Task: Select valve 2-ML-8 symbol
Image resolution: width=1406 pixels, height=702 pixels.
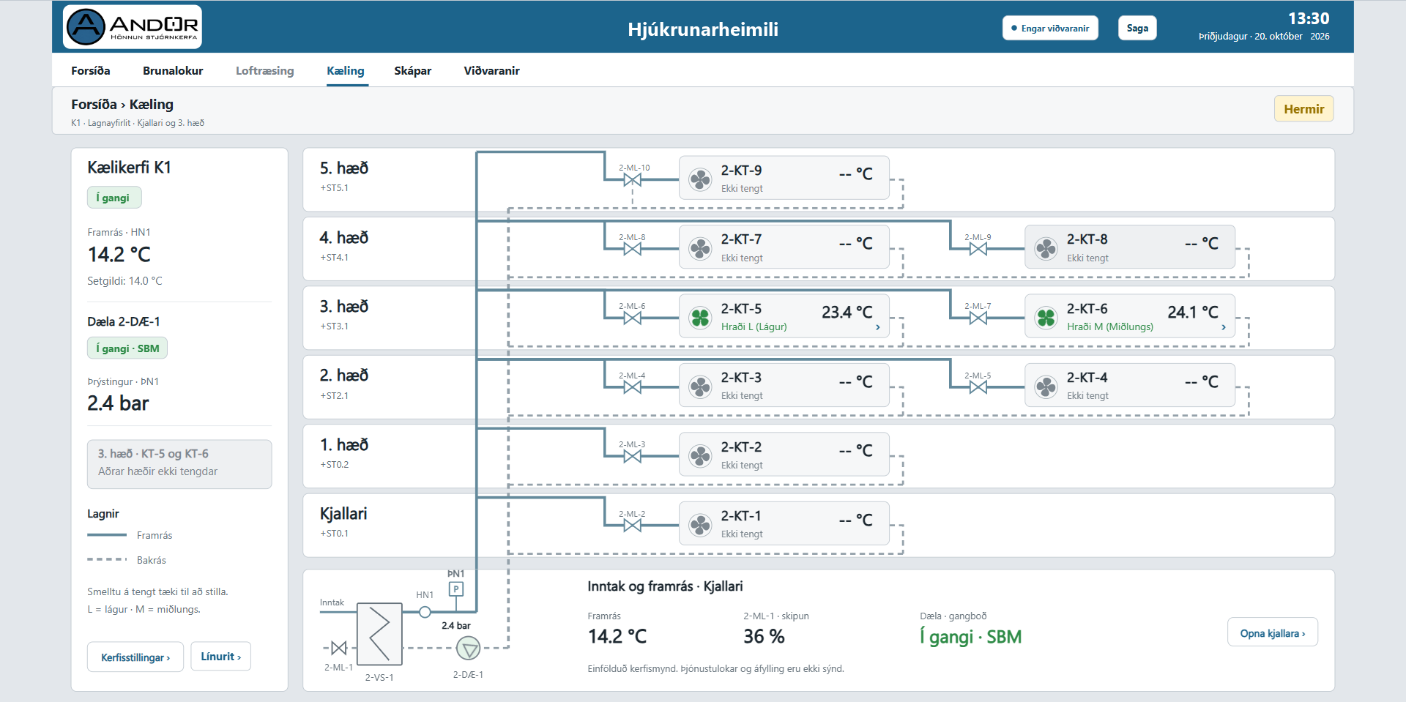Action: point(633,249)
